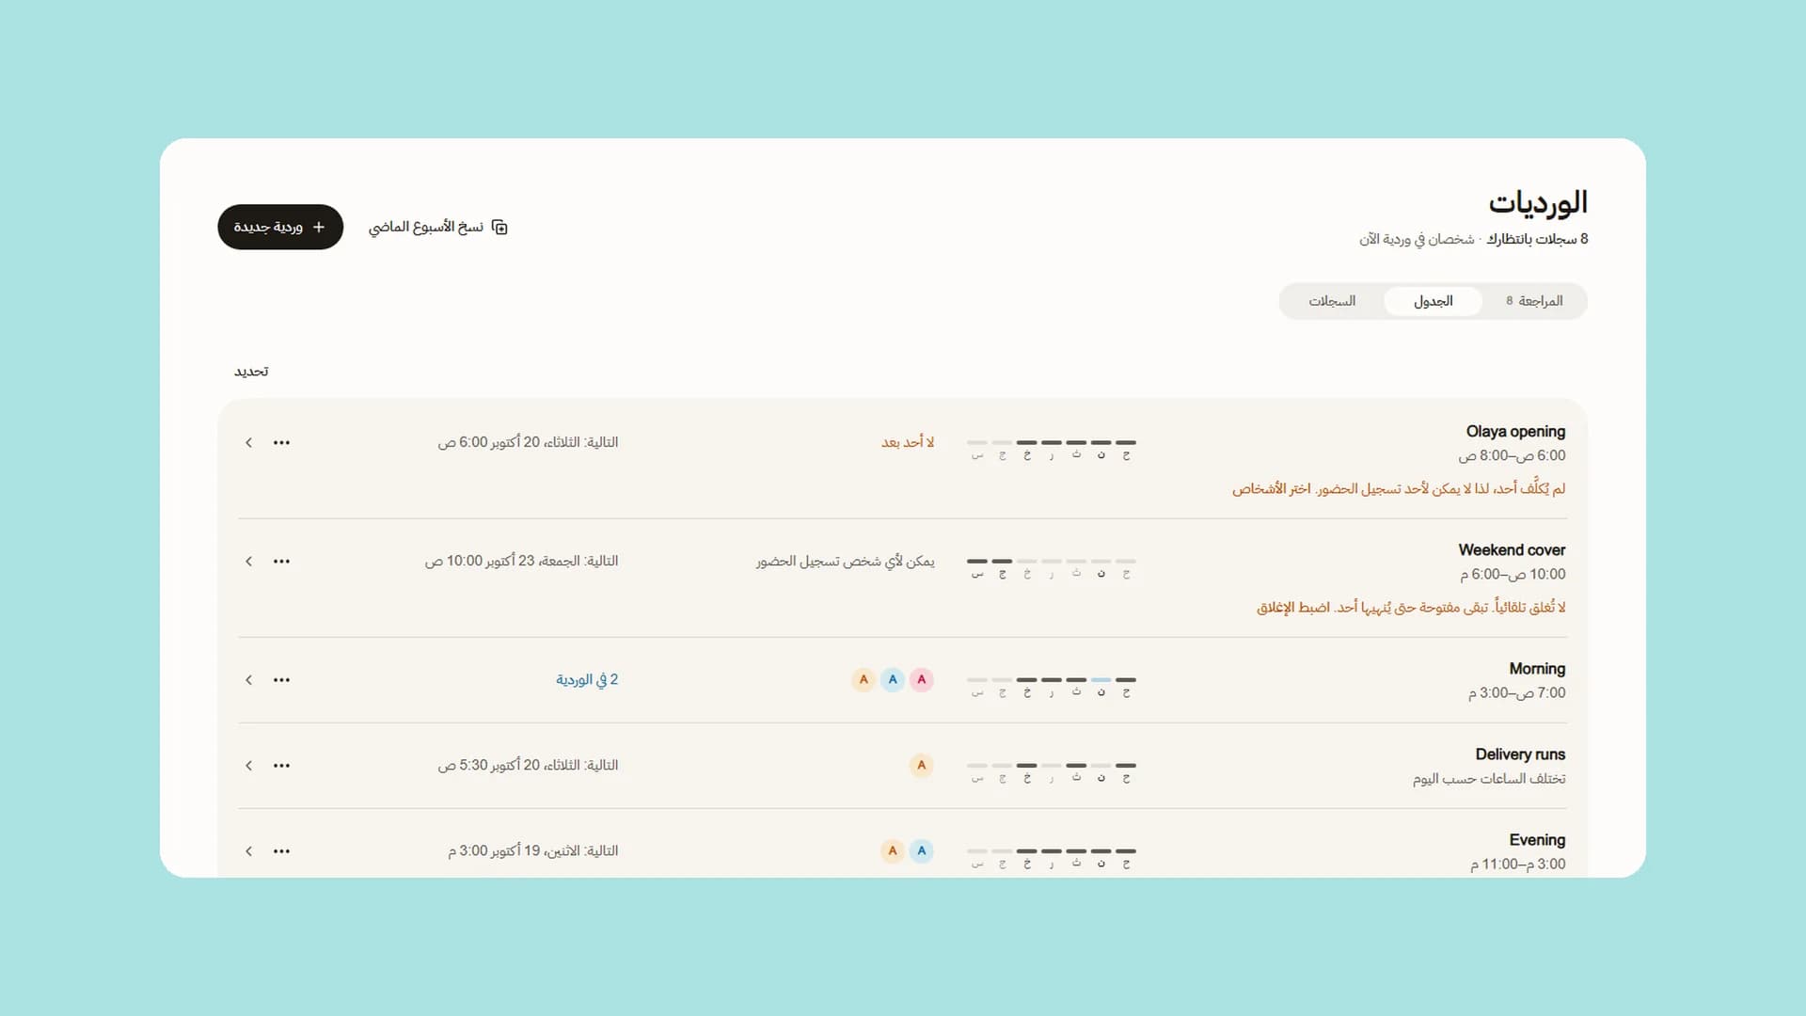The width and height of the screenshot is (1806, 1016).
Task: Open the three-dot menu for Evening shift
Action: pyautogui.click(x=281, y=850)
